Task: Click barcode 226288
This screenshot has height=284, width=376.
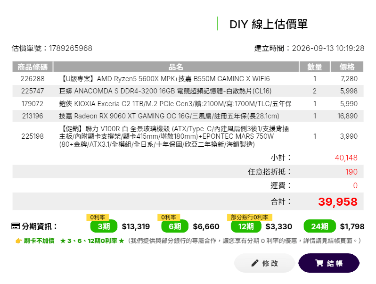Action: click(x=33, y=79)
